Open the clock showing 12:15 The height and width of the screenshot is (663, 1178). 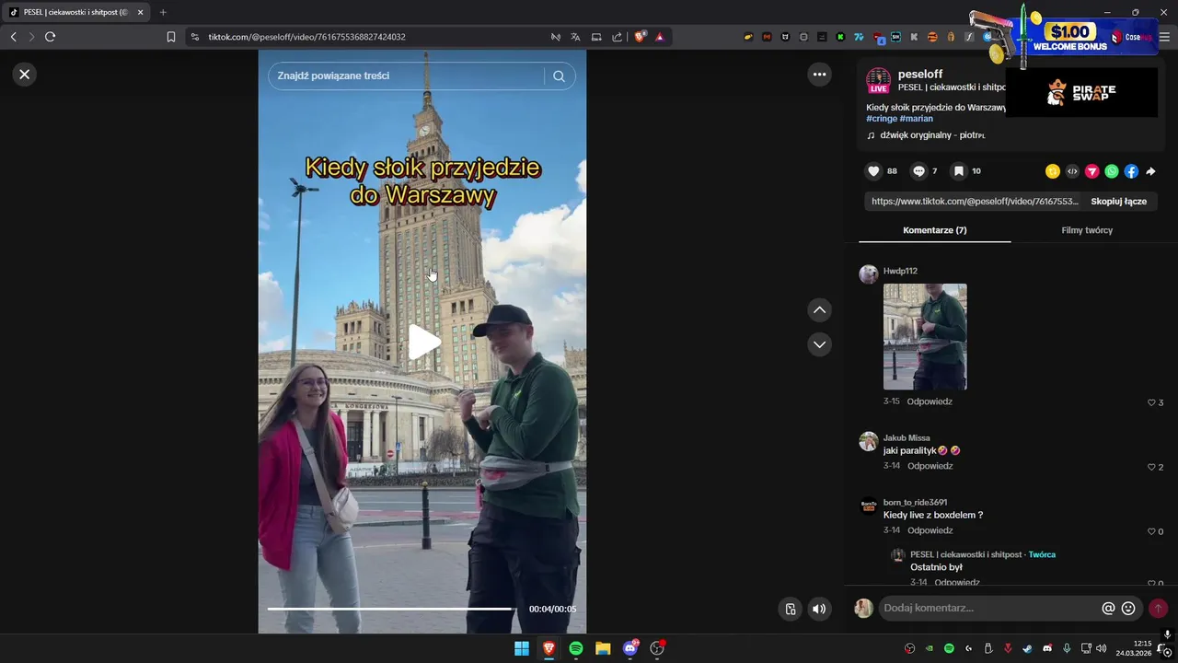click(x=1134, y=648)
